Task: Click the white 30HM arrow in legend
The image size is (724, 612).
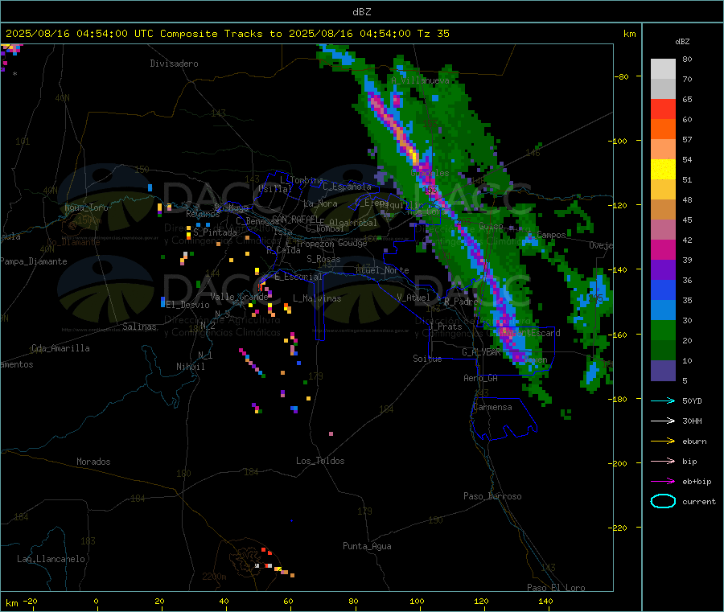Action: click(x=663, y=421)
